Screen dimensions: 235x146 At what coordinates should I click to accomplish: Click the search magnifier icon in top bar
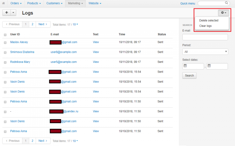(226, 3)
